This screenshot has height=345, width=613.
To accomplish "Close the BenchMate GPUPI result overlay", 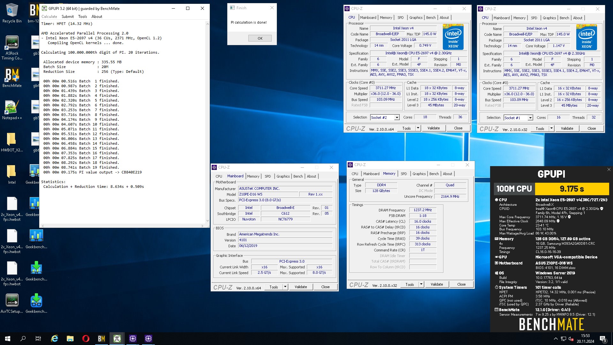I will point(609,170).
